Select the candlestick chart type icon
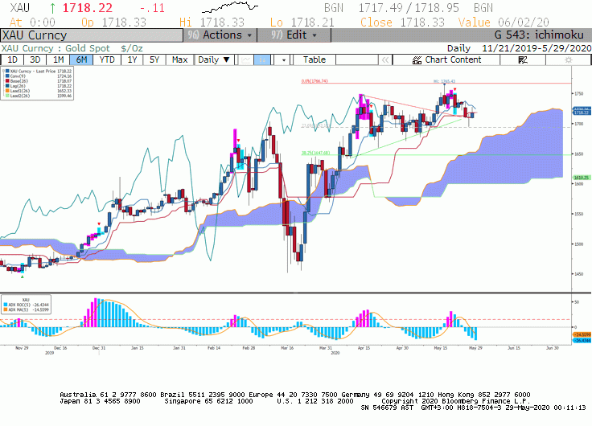 click(x=262, y=60)
